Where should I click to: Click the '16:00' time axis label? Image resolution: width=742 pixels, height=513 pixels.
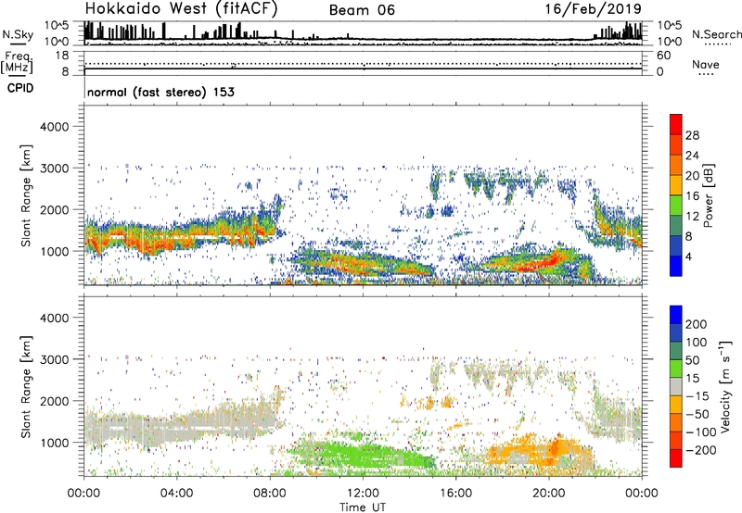click(455, 494)
